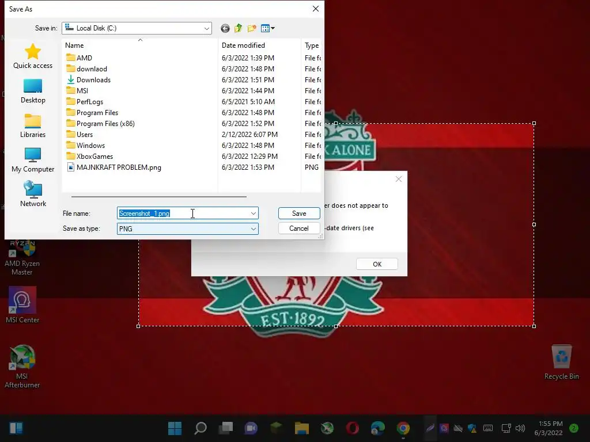
Task: Click the horizontal scrollbar of file list
Action: click(159, 197)
